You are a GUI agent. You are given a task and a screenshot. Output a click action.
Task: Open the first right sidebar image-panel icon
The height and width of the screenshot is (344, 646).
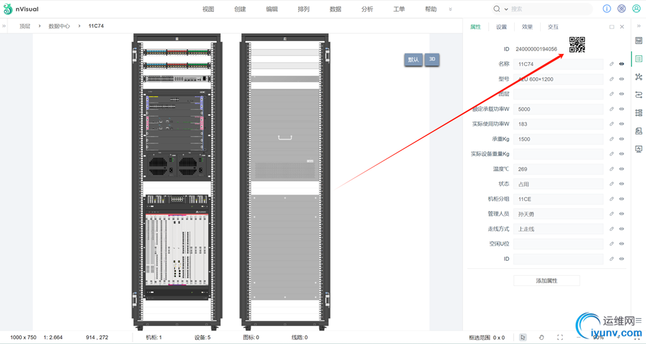[638, 41]
